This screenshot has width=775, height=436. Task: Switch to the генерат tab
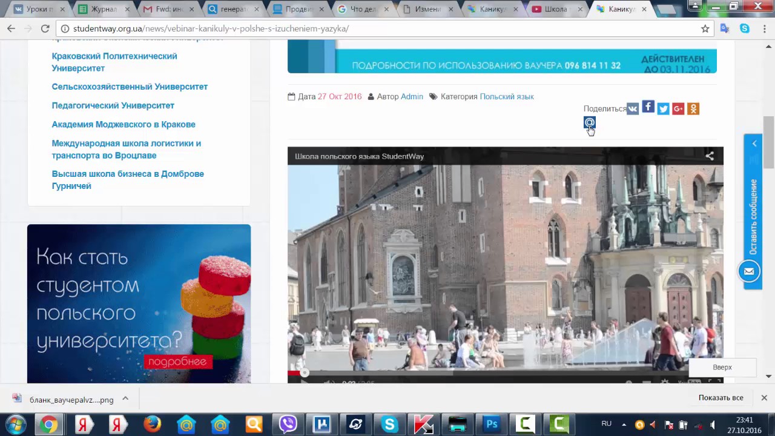tap(233, 9)
